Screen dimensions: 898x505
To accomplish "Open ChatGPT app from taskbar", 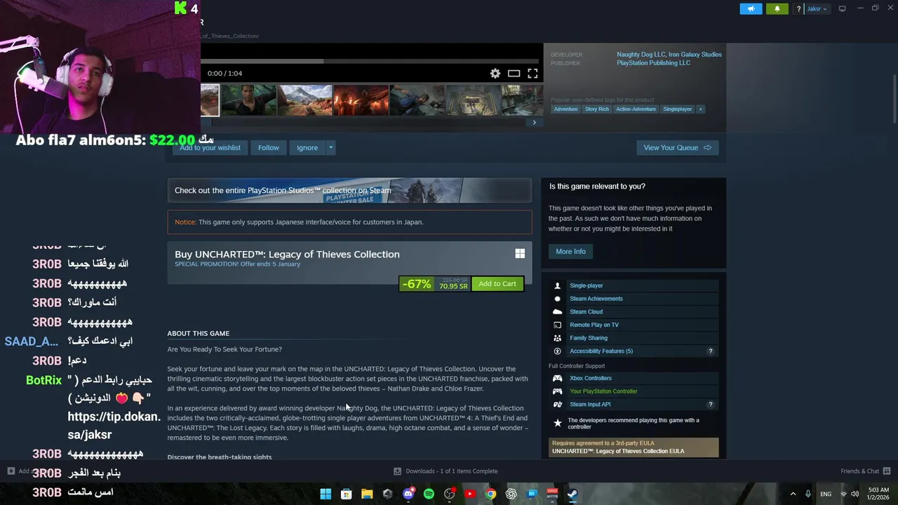I will pyautogui.click(x=511, y=494).
